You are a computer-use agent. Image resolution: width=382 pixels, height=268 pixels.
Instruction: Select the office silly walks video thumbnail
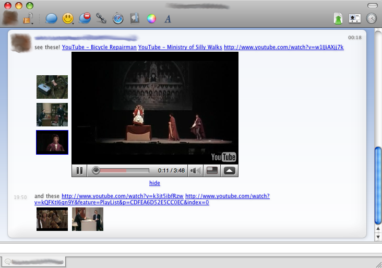point(52,114)
